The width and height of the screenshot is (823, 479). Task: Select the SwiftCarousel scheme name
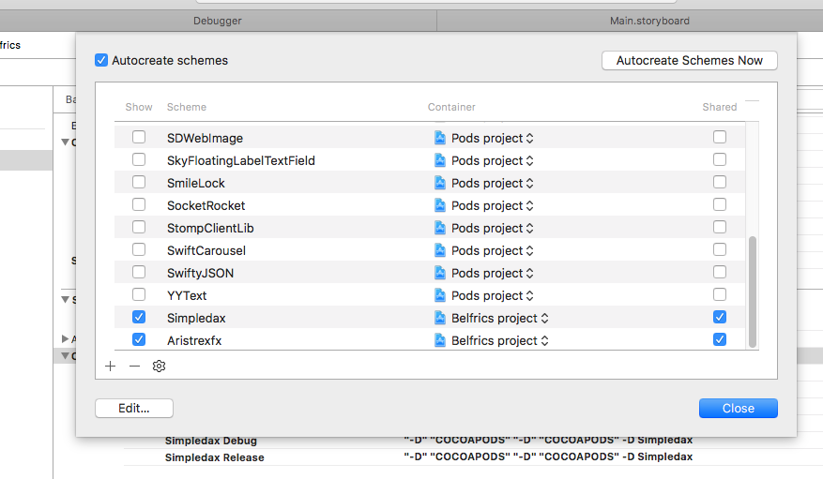point(206,250)
